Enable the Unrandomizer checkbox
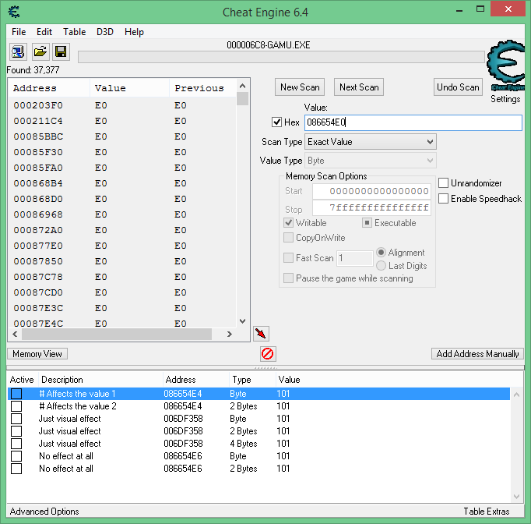Viewport: 531px width, 524px height. coord(444,183)
